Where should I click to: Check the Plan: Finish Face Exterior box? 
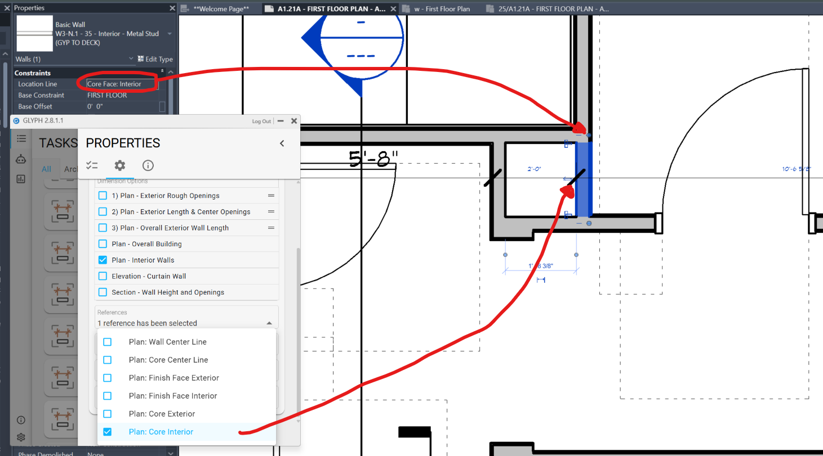point(108,378)
